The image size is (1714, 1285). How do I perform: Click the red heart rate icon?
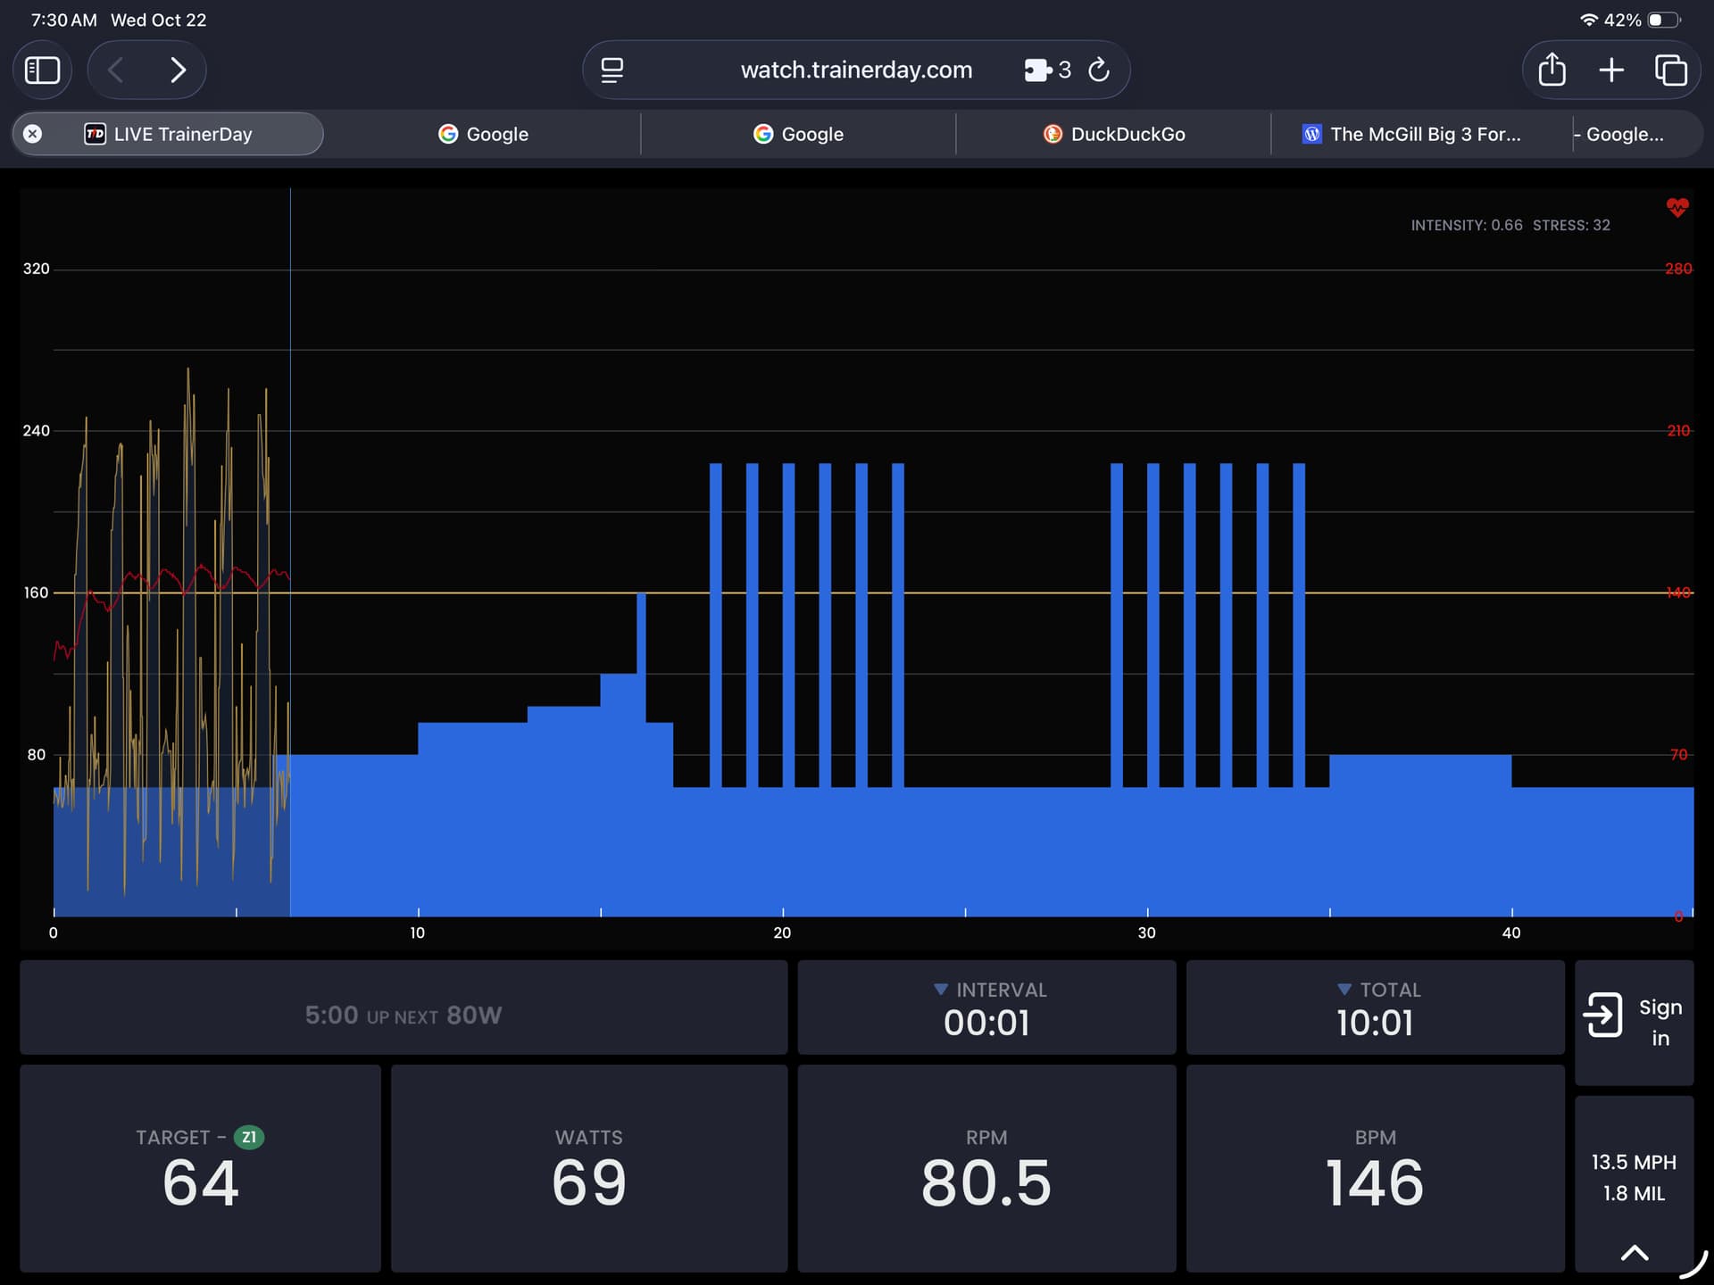point(1677,208)
